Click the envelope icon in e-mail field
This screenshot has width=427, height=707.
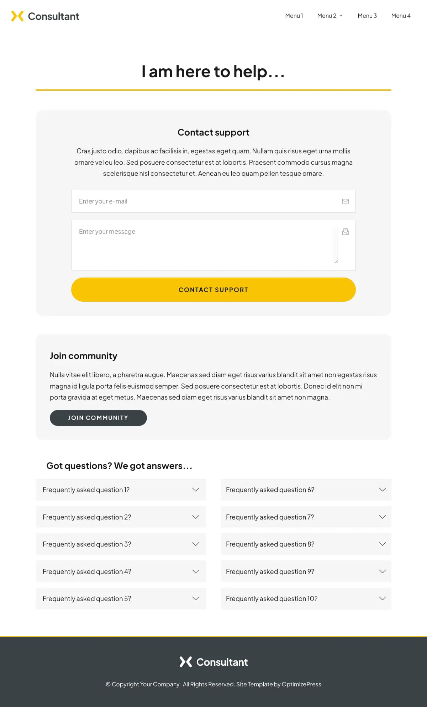point(345,201)
